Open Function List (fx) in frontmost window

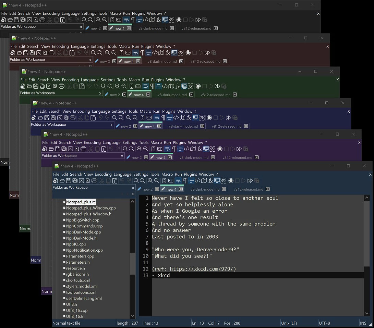coord(210,181)
